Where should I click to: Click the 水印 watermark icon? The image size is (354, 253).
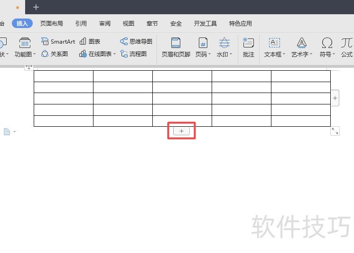pos(224,43)
